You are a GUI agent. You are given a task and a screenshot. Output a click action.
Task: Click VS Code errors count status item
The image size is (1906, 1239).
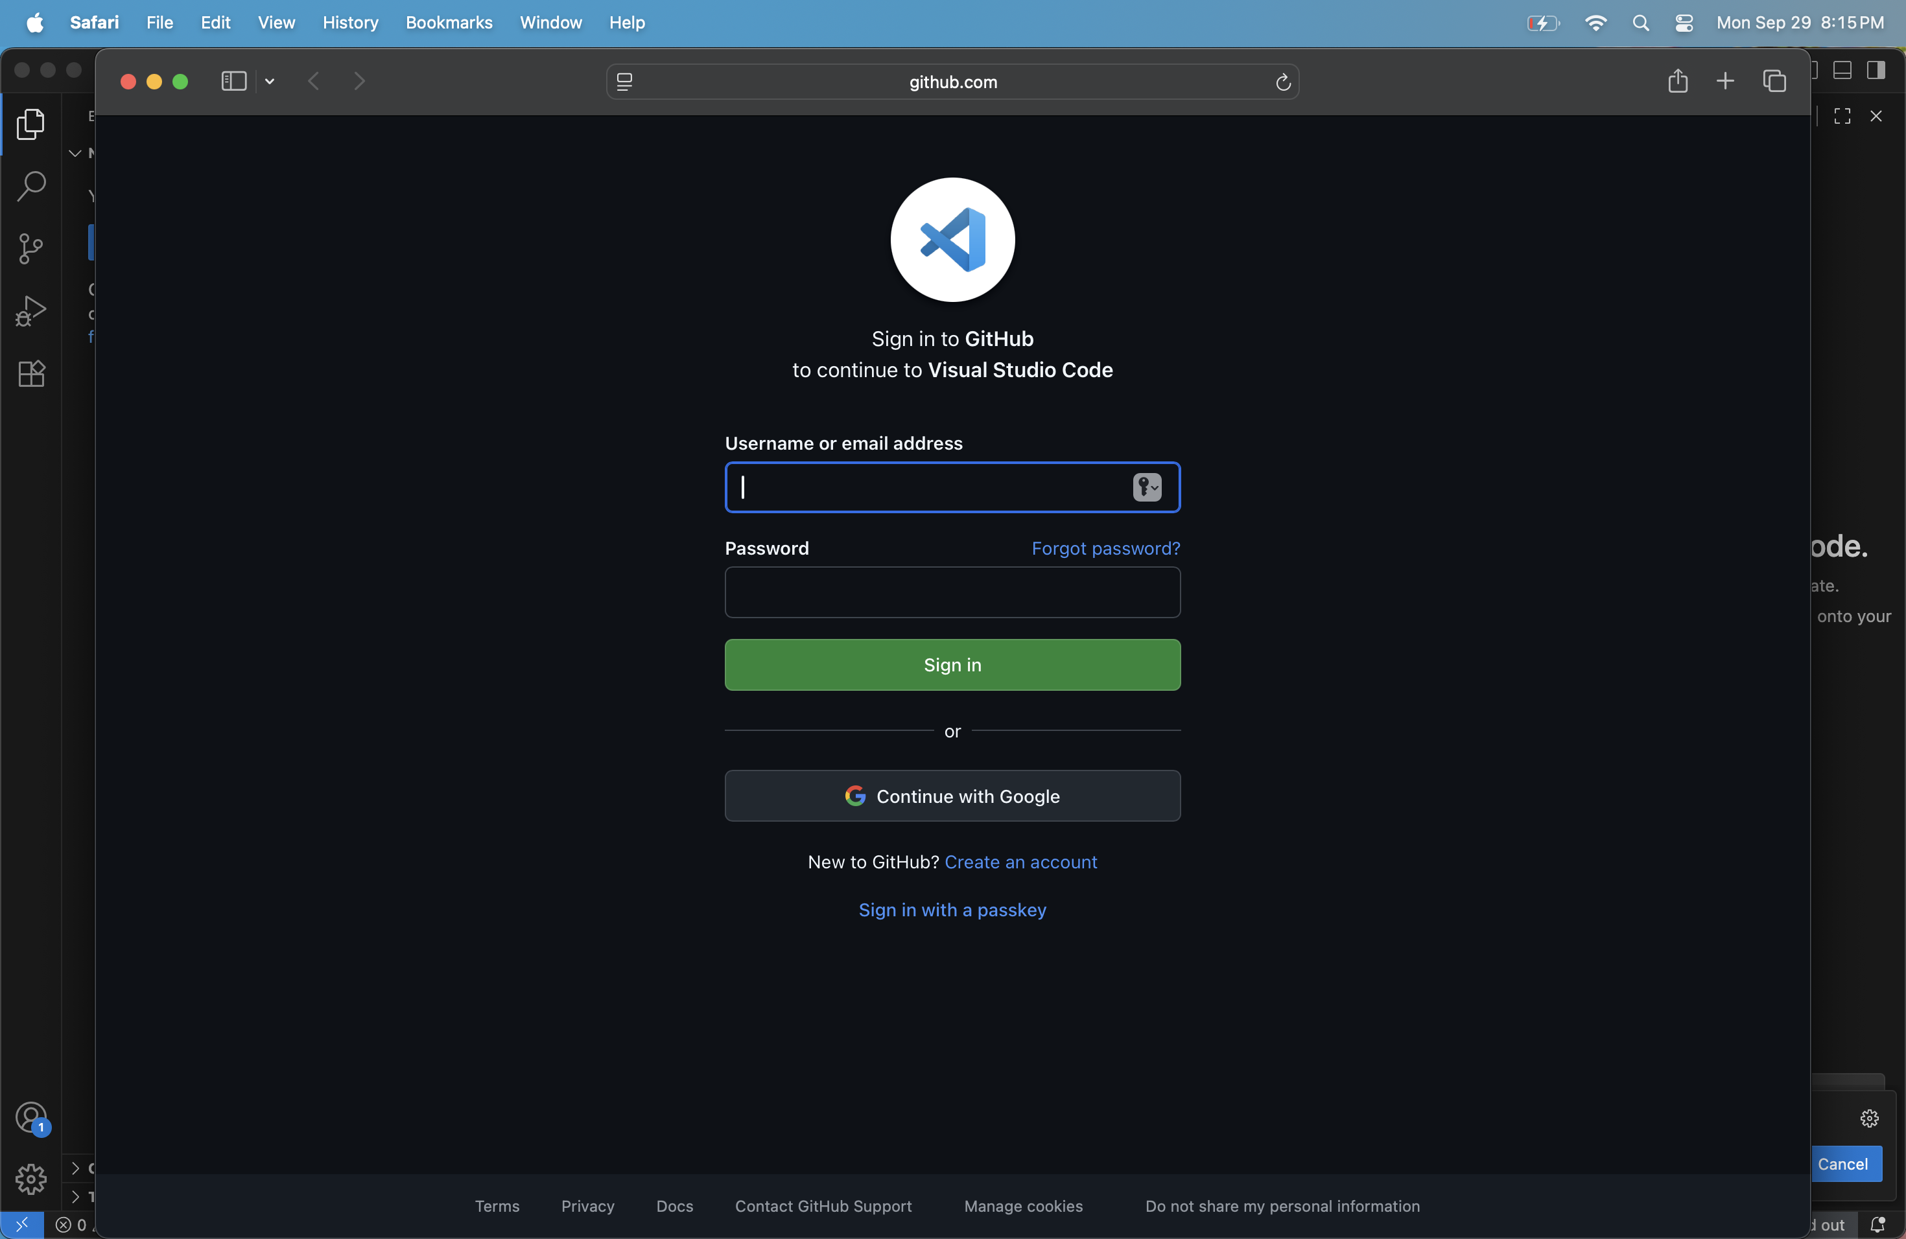[x=71, y=1225]
